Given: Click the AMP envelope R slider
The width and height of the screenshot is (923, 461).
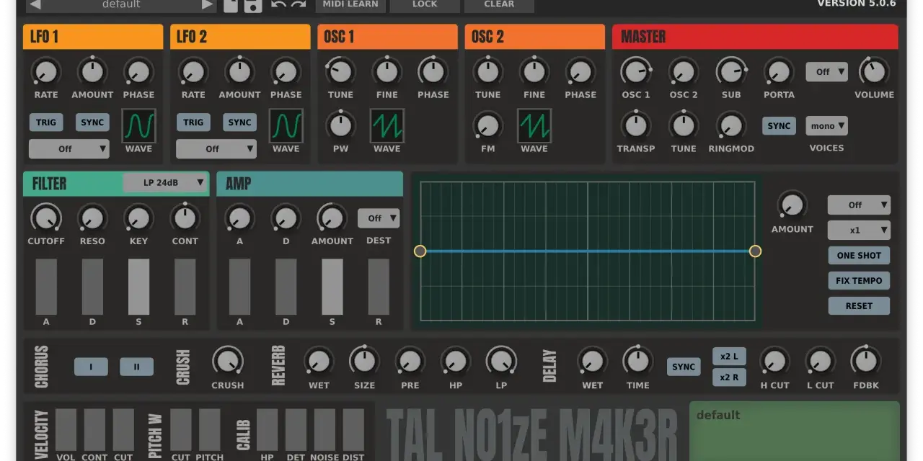Looking at the screenshot, I should point(379,287).
